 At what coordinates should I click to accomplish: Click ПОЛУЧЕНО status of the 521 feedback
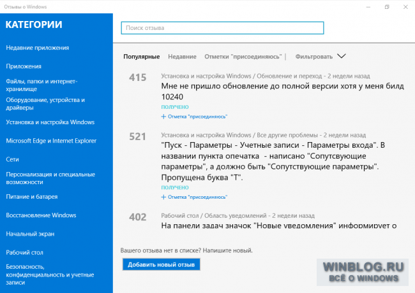pos(175,187)
